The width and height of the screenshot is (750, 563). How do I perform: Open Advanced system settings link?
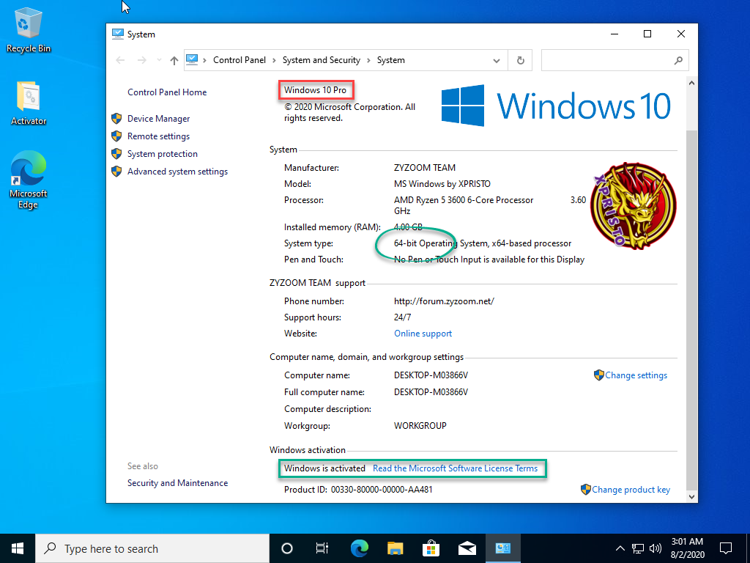[177, 172]
